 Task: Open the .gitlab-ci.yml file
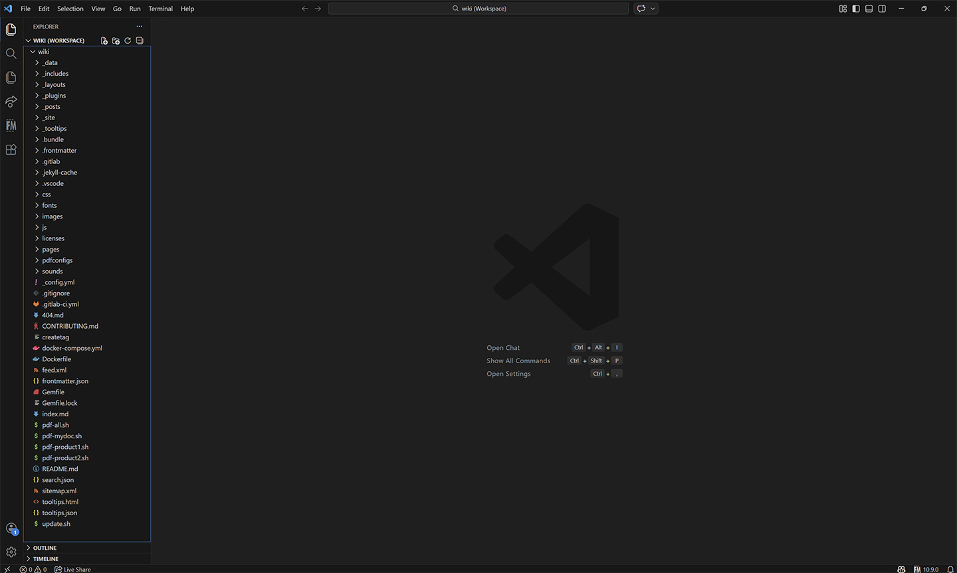tap(87, 304)
